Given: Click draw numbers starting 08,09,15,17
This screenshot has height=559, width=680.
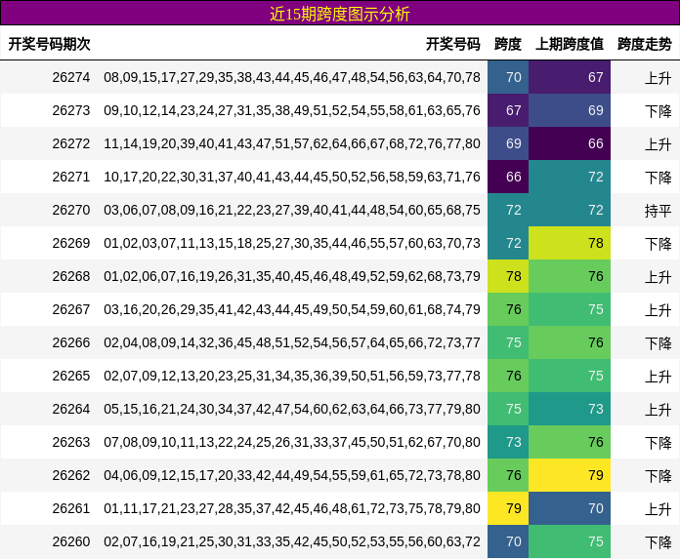Looking at the screenshot, I should (x=292, y=77).
